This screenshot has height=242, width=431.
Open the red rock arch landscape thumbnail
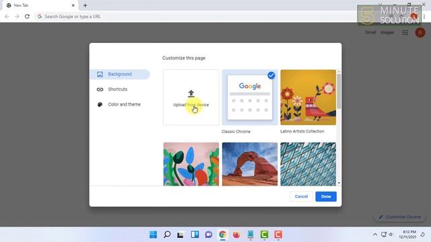[250, 164]
